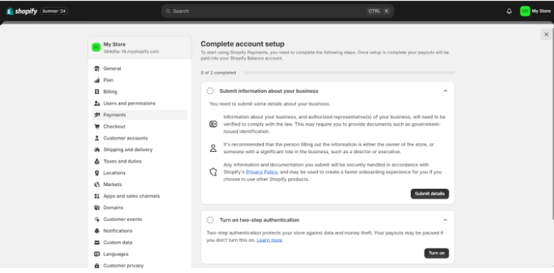This screenshot has width=554, height=273.
Task: Open General settings
Action: (x=140, y=68)
